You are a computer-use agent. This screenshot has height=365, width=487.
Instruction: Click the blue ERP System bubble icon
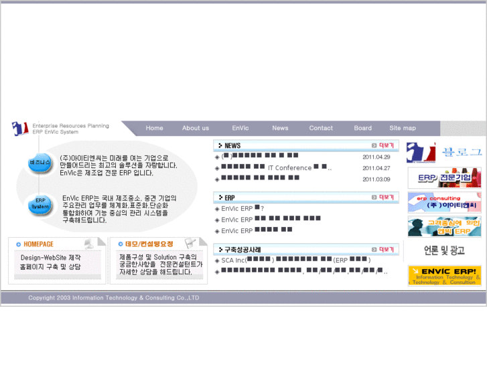pos(40,204)
